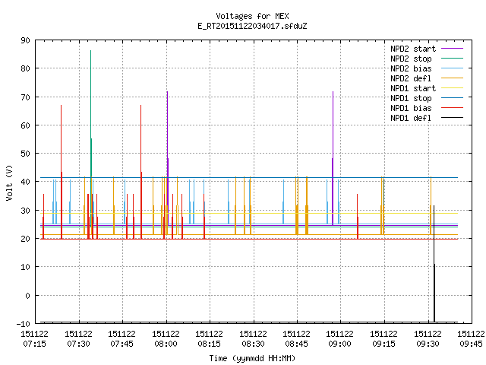
Task: Click the x-axis tick label 08:15
Action: (x=210, y=344)
